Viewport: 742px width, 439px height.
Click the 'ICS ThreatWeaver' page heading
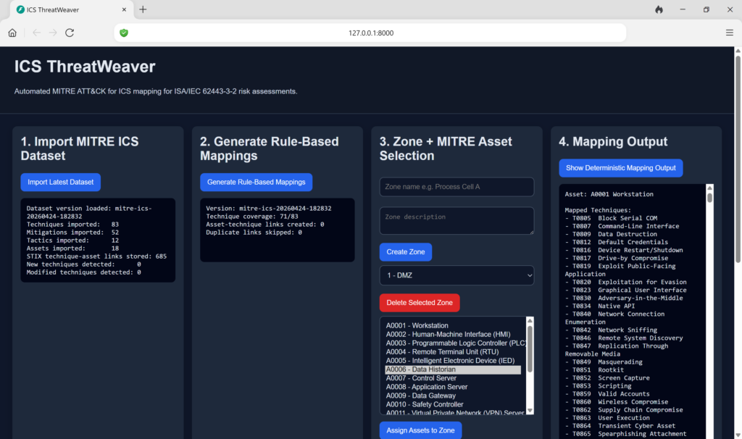point(85,67)
